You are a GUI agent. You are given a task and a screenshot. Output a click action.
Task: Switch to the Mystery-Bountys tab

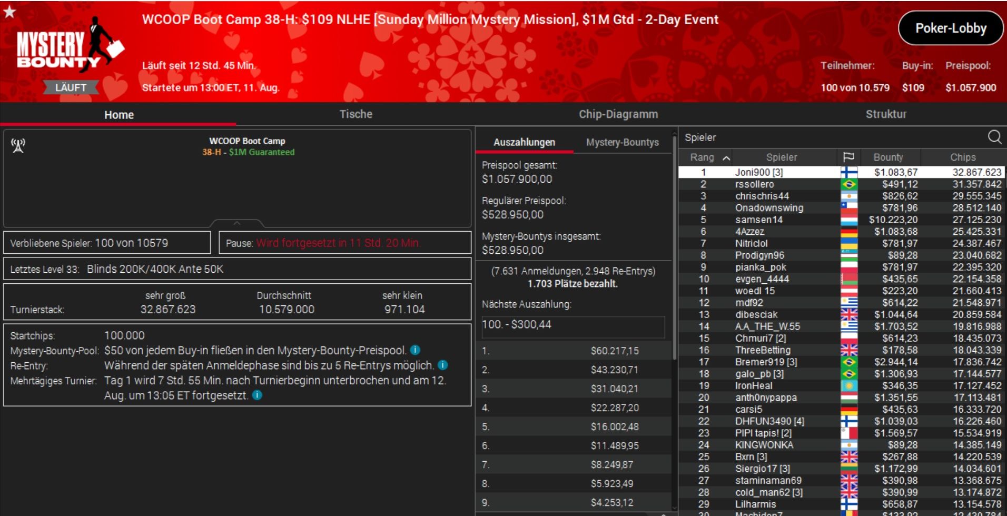[x=622, y=142]
